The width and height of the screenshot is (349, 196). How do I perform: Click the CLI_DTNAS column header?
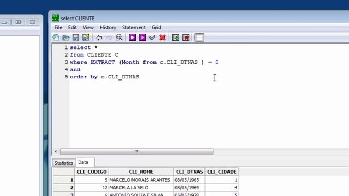[x=189, y=172]
